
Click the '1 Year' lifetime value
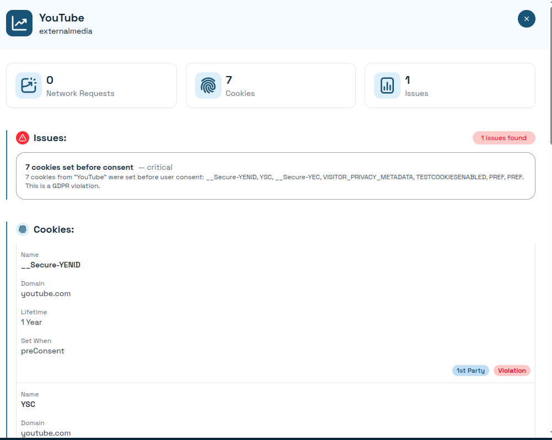31,322
